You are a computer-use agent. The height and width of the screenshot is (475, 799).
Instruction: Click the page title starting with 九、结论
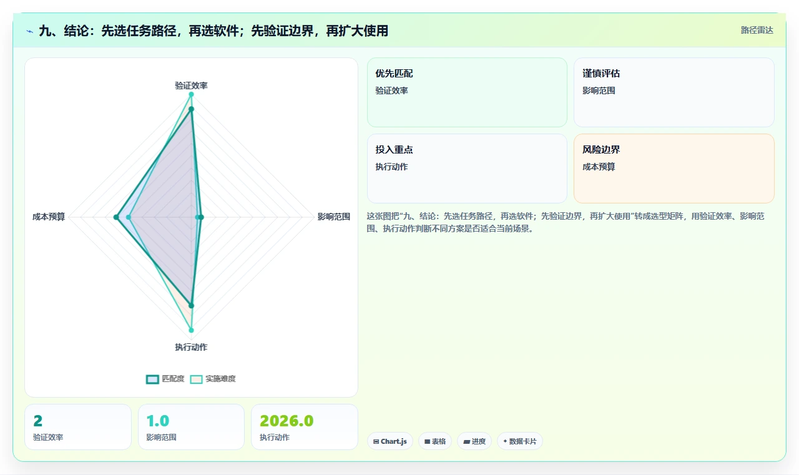point(213,31)
